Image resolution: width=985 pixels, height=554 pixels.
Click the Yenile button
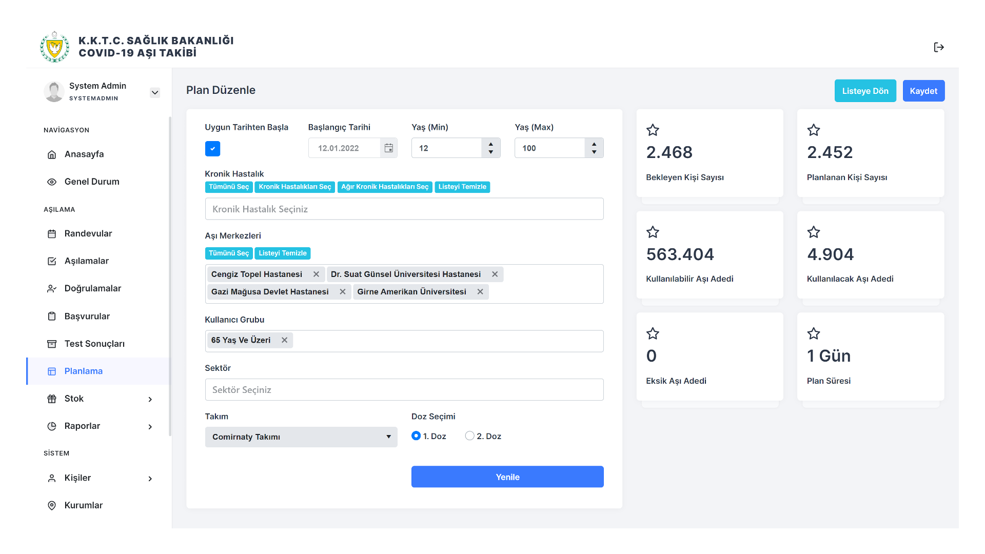coord(507,477)
